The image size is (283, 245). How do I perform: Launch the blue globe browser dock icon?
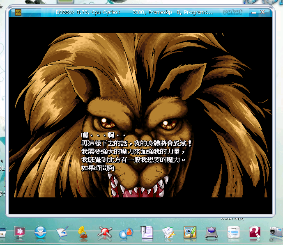tap(40, 232)
